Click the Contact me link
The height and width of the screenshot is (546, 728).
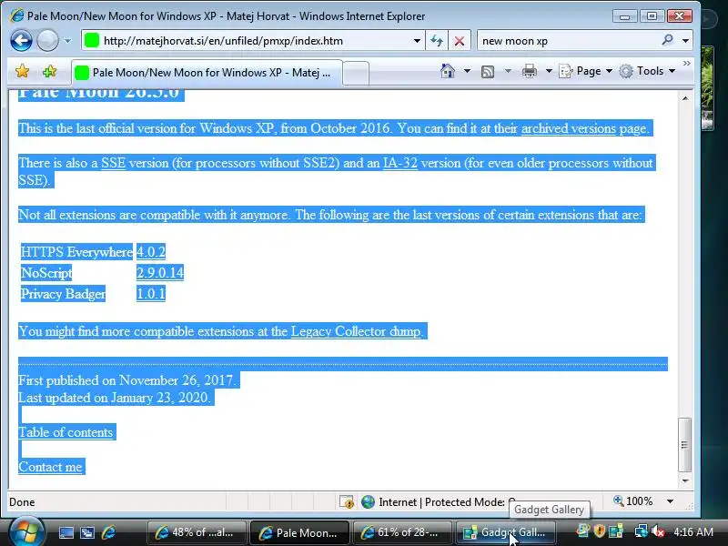tap(50, 467)
